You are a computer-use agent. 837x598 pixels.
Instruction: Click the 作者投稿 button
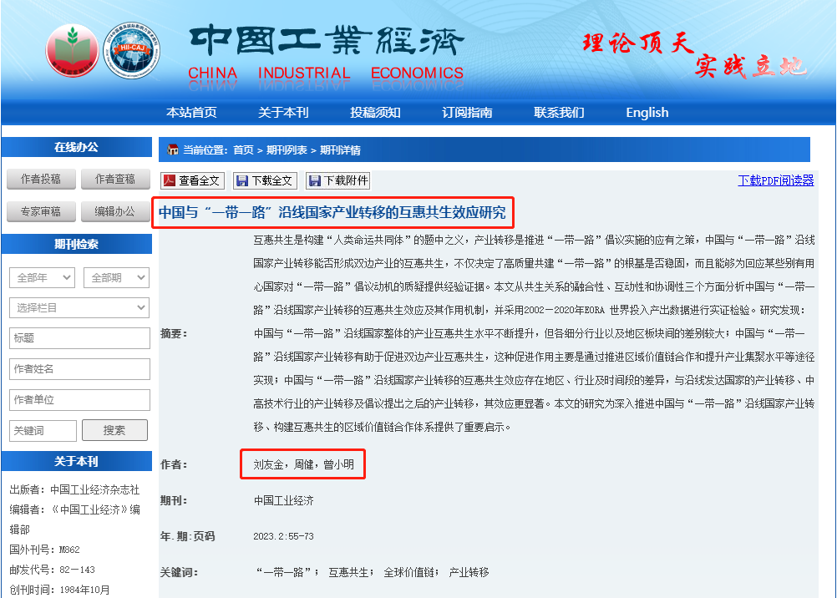(x=40, y=179)
